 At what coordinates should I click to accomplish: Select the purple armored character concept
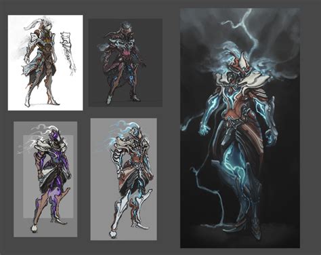[45, 179]
